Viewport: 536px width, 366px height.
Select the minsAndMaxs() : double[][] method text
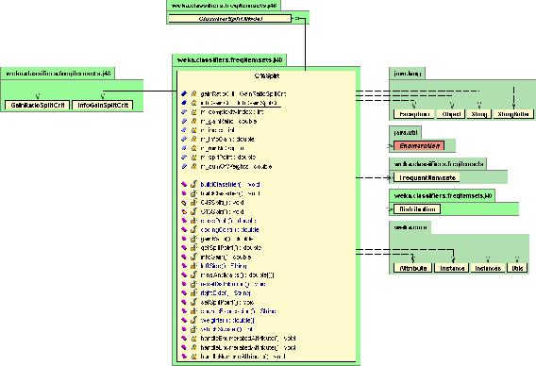click(237, 274)
